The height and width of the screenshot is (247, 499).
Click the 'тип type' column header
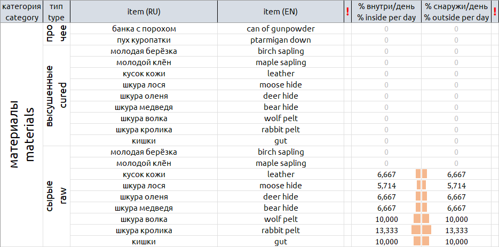click(x=56, y=12)
